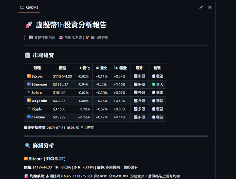Click the trend chart icon in Bitcoin row
This screenshot has height=179, width=236.
point(136,76)
